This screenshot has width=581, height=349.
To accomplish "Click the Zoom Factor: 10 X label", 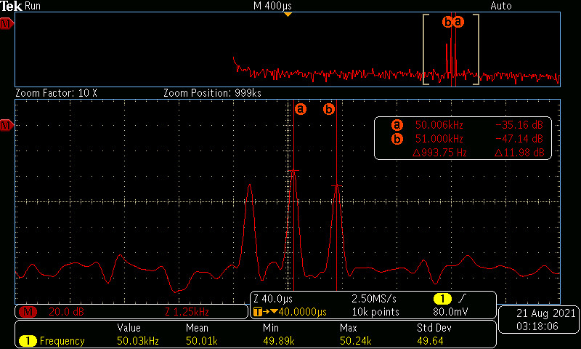I will [x=56, y=93].
